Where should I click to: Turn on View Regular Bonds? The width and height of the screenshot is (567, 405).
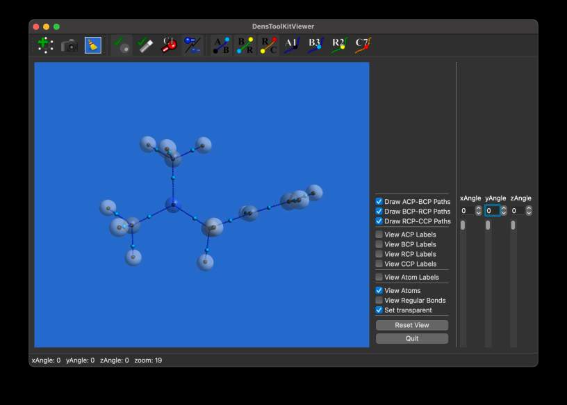click(x=379, y=300)
